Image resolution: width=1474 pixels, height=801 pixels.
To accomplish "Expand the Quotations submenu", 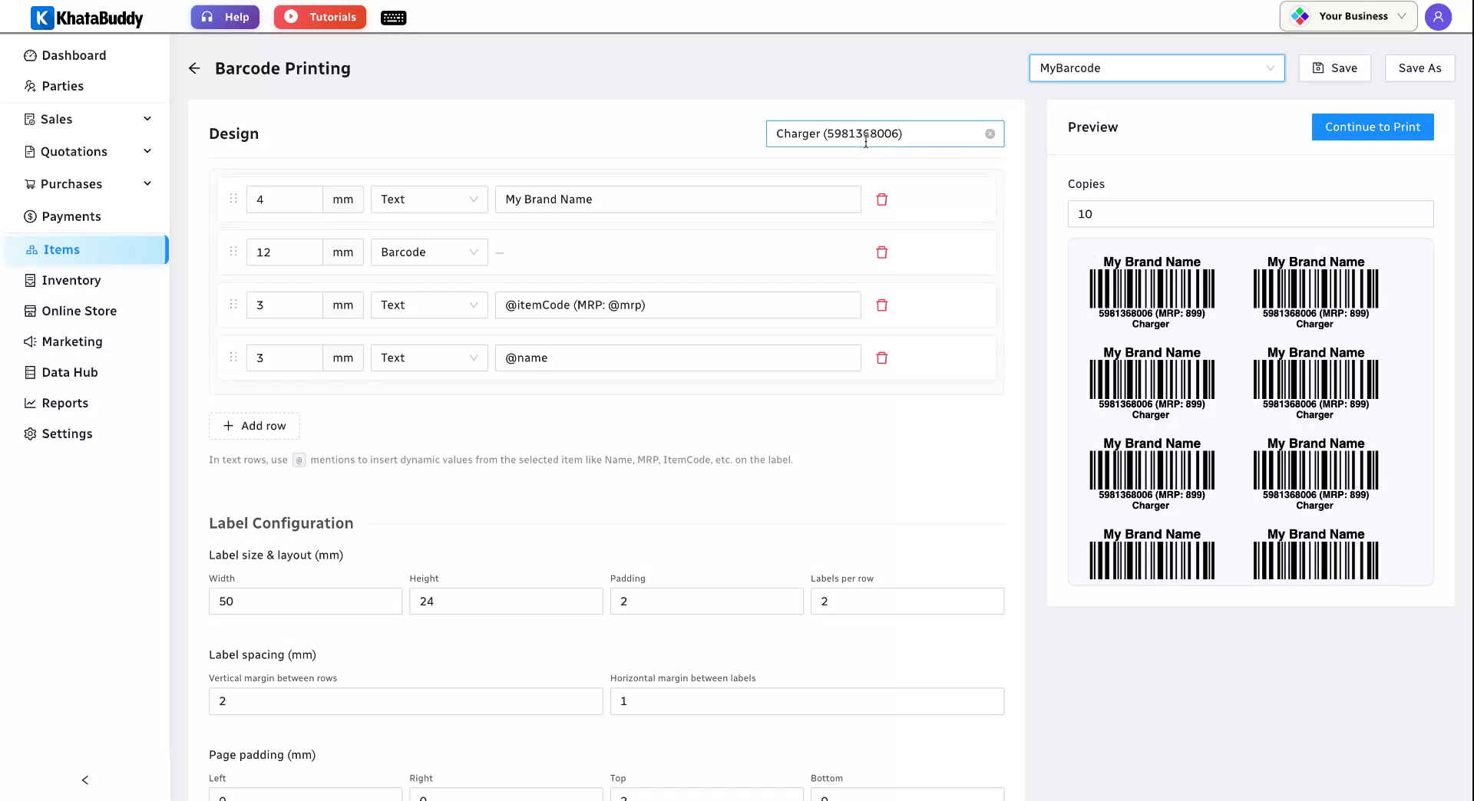I will click(147, 151).
